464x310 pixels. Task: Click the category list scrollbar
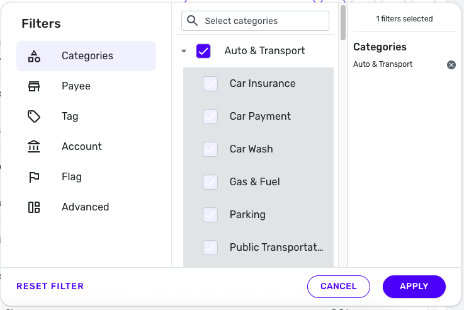(343, 23)
